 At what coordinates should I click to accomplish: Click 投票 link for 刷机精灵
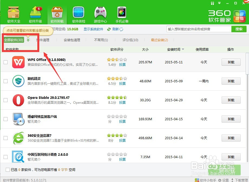pos(122,83)
